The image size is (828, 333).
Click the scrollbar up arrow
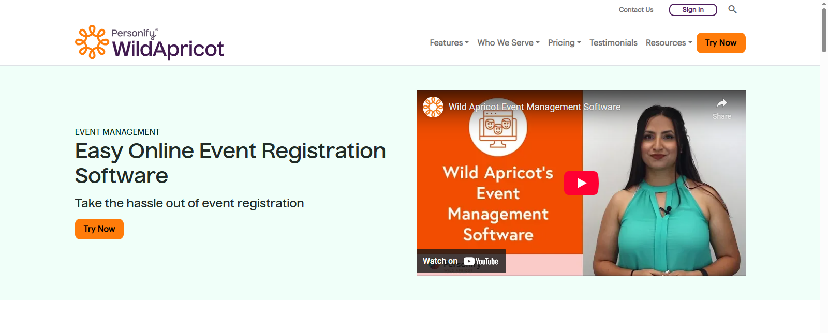coord(824,3)
